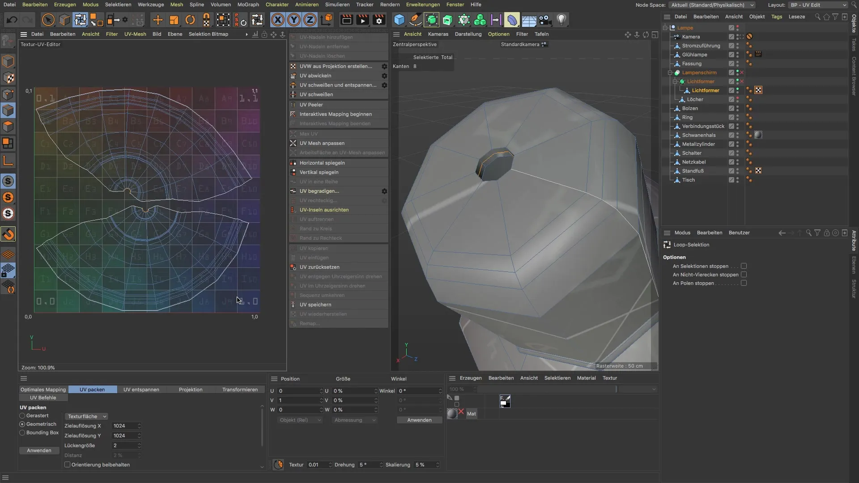Click the viewport pan icon

[x=628, y=34]
